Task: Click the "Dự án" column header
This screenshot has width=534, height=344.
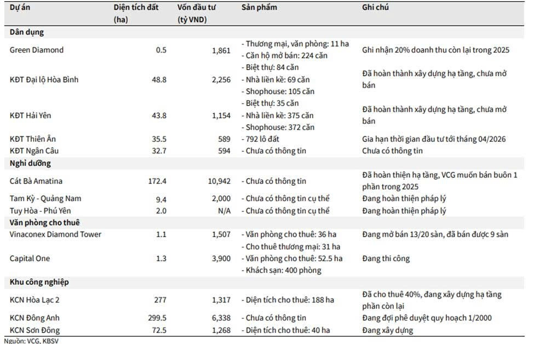Action: (x=20, y=8)
